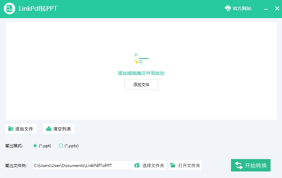The image size is (282, 178).
Task: Click the output folder path field
Action: (x=83, y=165)
